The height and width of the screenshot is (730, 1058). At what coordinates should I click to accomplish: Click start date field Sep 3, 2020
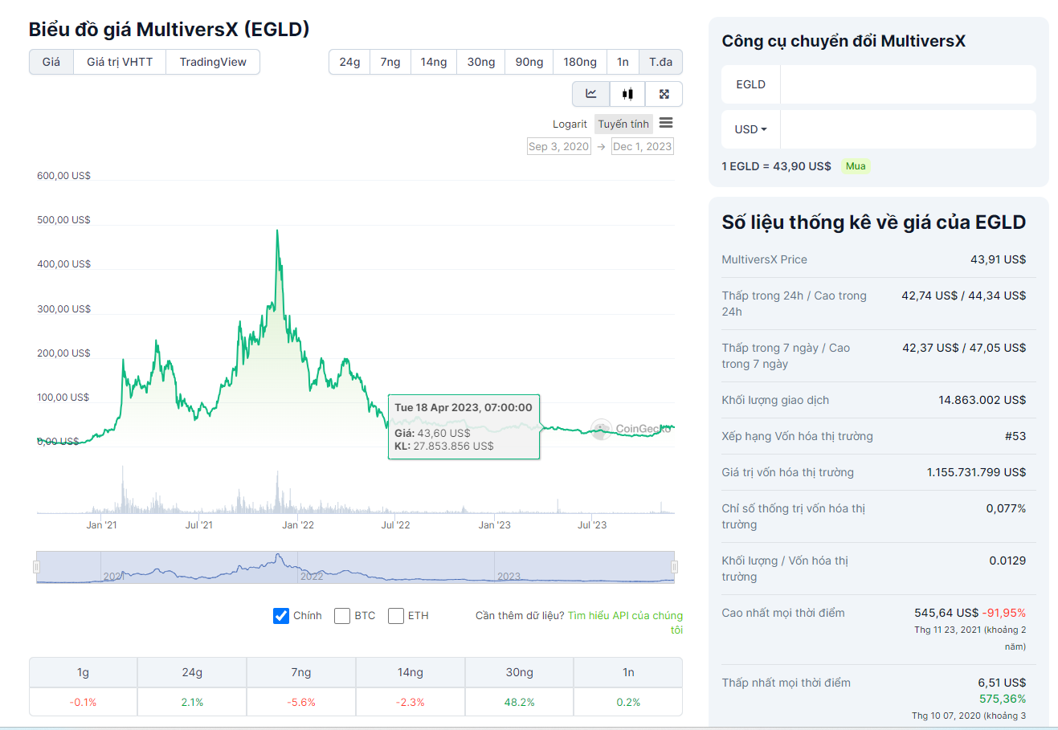[x=559, y=146]
